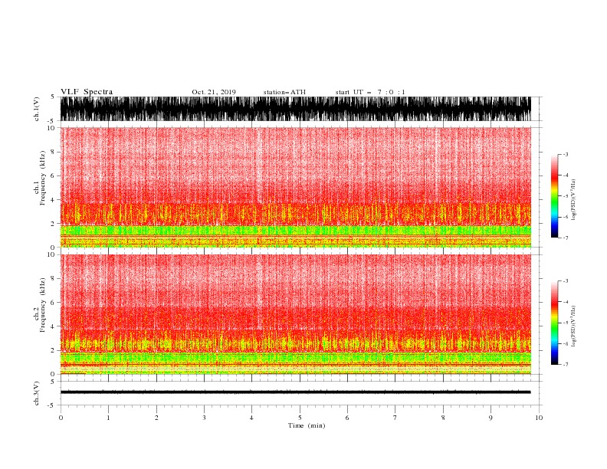
Task: Click the color bar beside ch.1 spectrogram
Action: pos(555,196)
